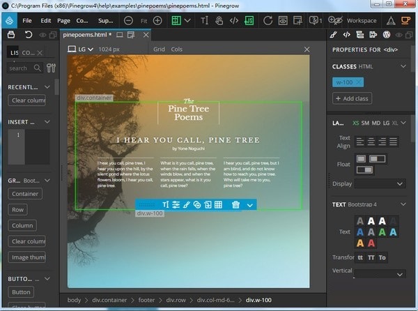Image resolution: width=418 pixels, height=311 pixels.
Task: Click the add page view icon
Action: coord(297,20)
